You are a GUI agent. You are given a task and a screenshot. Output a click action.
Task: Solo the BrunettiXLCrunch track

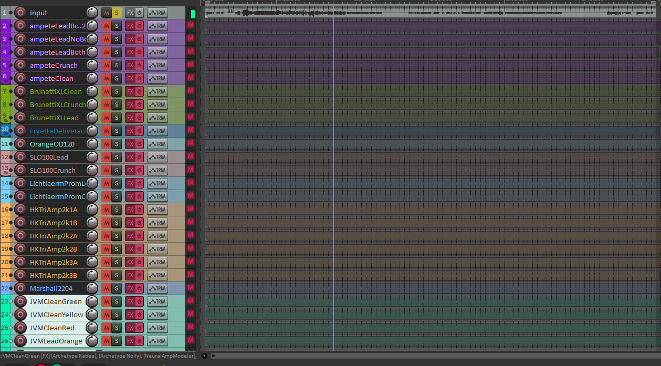tap(117, 104)
